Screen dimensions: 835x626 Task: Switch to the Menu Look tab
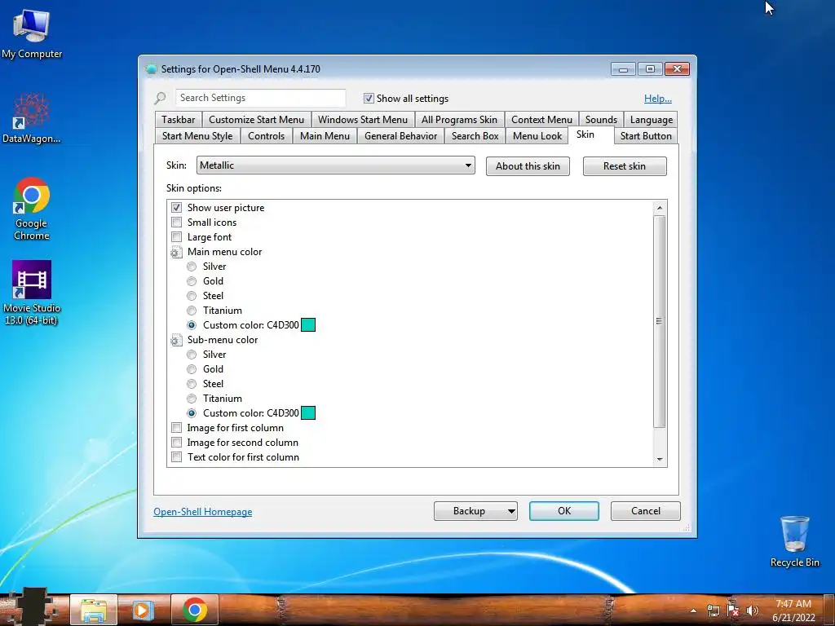537,136
